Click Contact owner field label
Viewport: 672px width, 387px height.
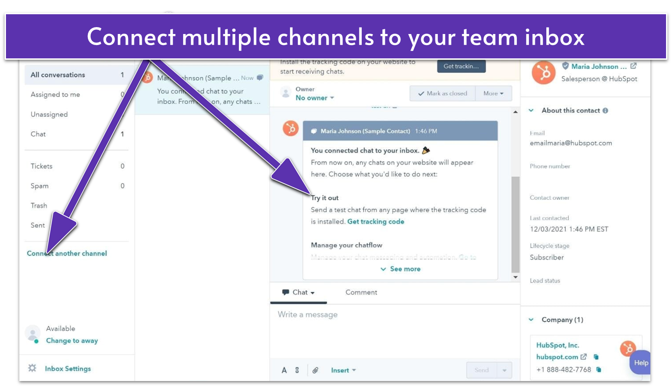(550, 198)
